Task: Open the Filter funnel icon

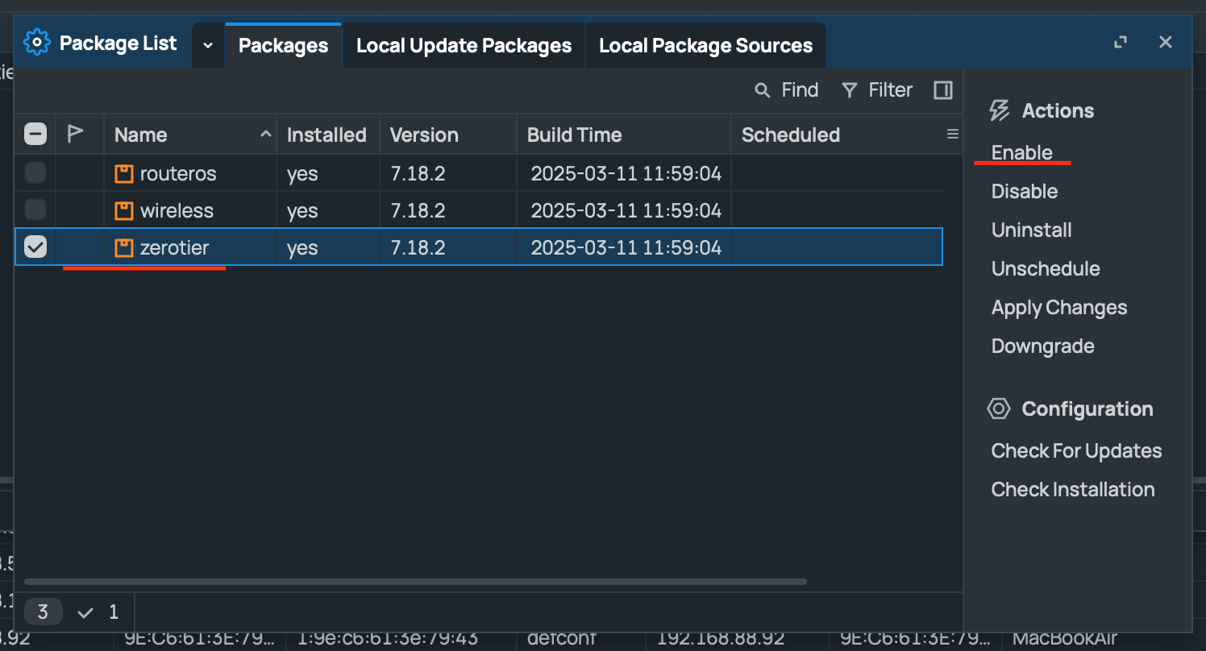Action: pyautogui.click(x=849, y=90)
